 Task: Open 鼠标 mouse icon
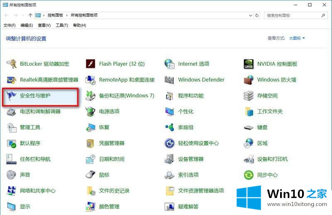[90, 175]
